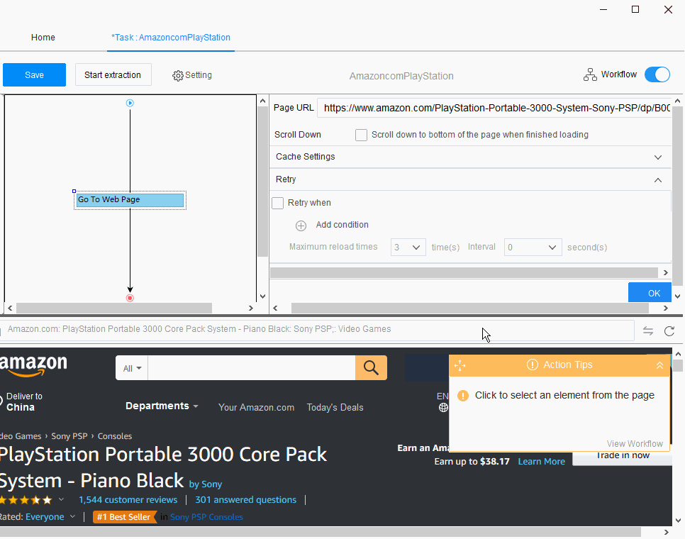
Task: Click the Action Tips exclamation icon in header
Action: click(532, 365)
